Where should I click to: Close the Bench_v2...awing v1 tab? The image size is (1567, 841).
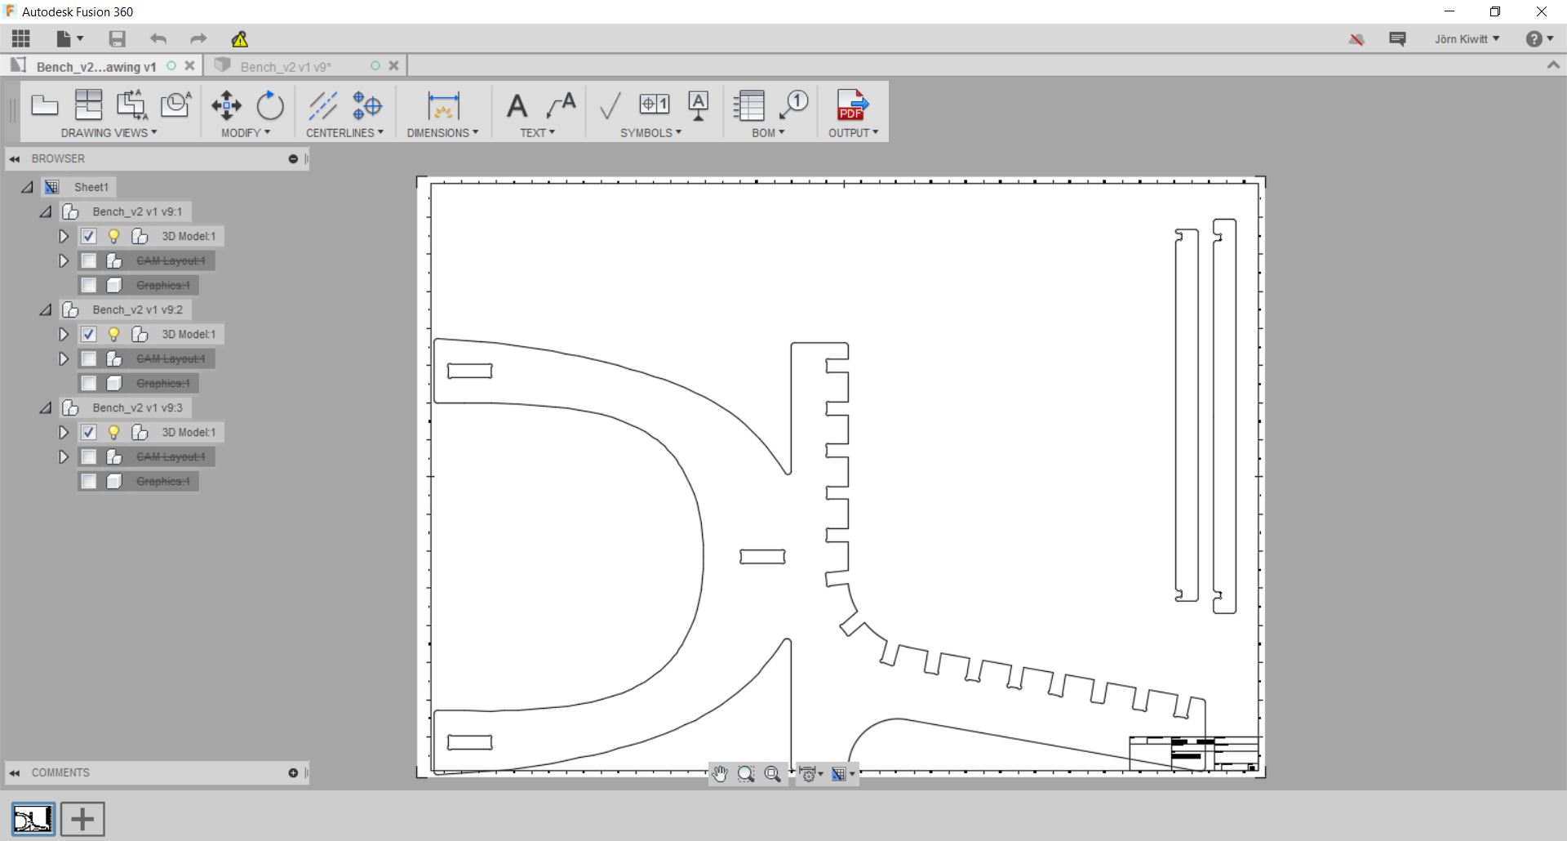pyautogui.click(x=189, y=65)
